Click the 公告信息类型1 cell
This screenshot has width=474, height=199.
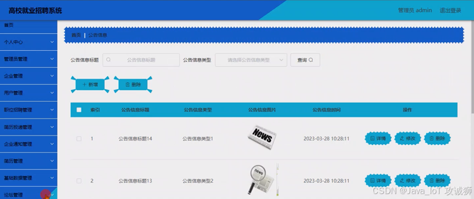tap(198, 139)
